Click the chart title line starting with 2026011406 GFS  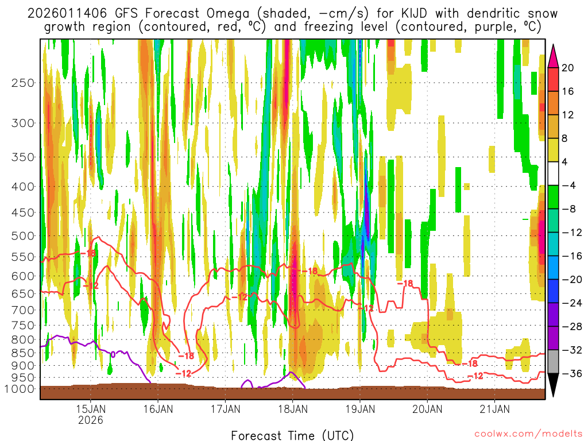coord(292,14)
